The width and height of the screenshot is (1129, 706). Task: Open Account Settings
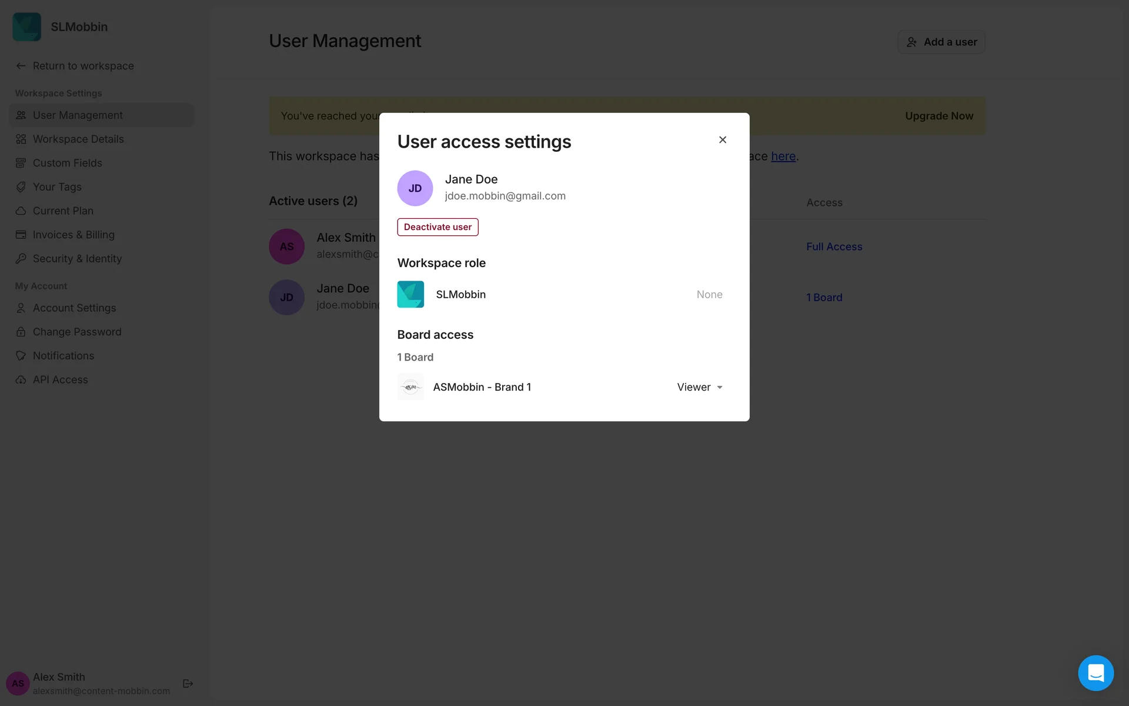[74, 308]
